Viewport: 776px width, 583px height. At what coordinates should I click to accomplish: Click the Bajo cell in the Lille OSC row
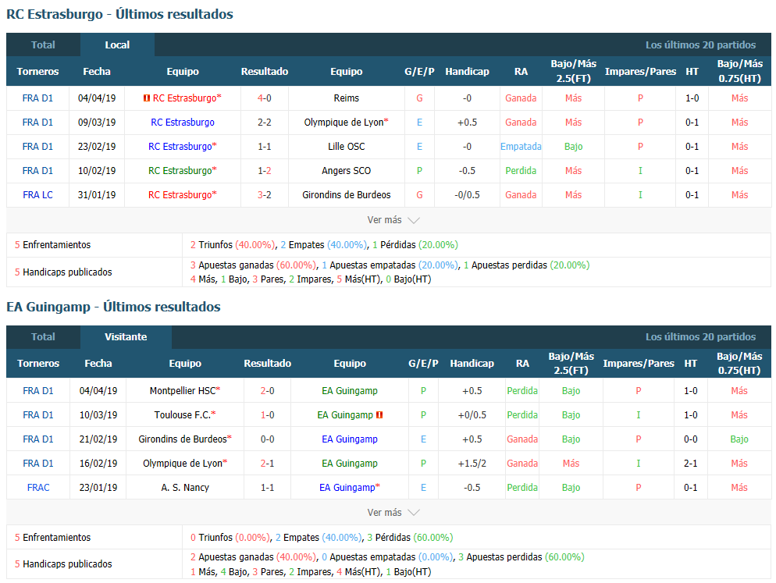(573, 147)
